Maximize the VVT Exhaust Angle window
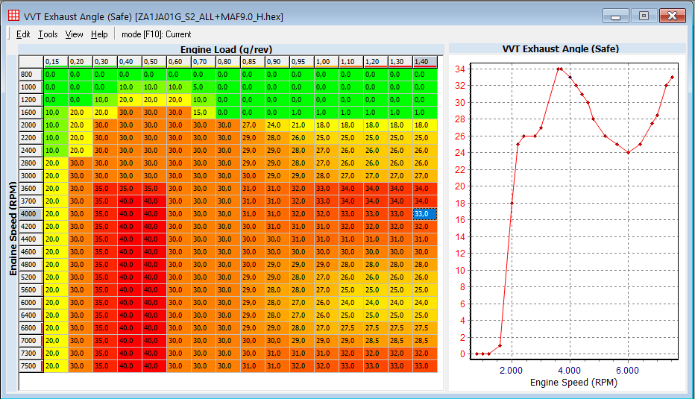 pyautogui.click(x=644, y=16)
